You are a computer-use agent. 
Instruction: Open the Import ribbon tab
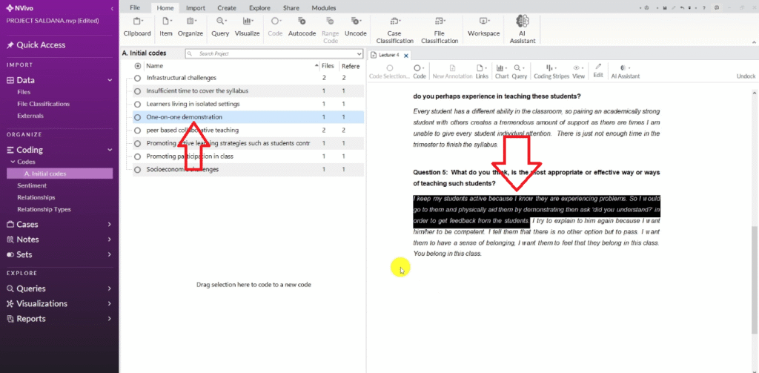[196, 7]
